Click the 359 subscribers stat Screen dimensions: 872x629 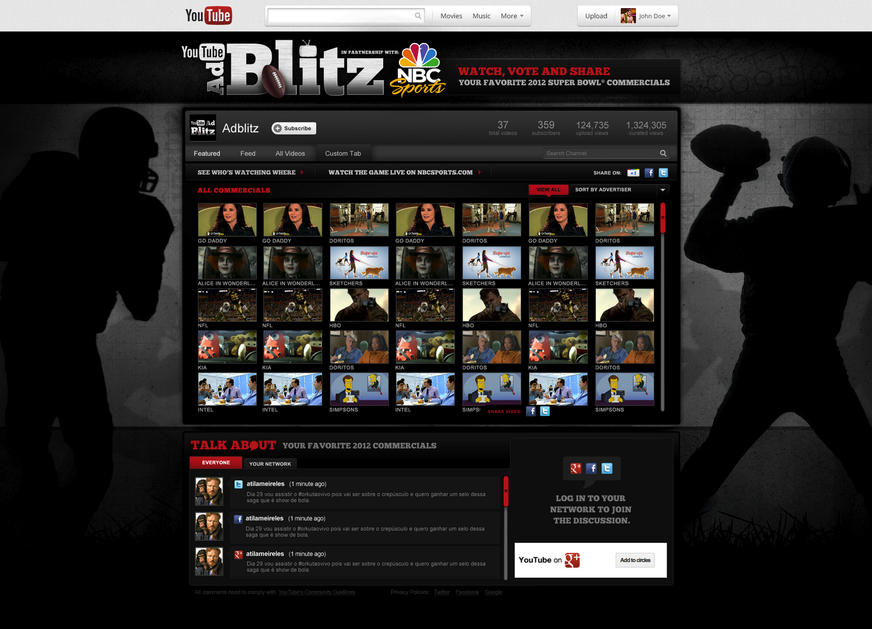(x=546, y=128)
